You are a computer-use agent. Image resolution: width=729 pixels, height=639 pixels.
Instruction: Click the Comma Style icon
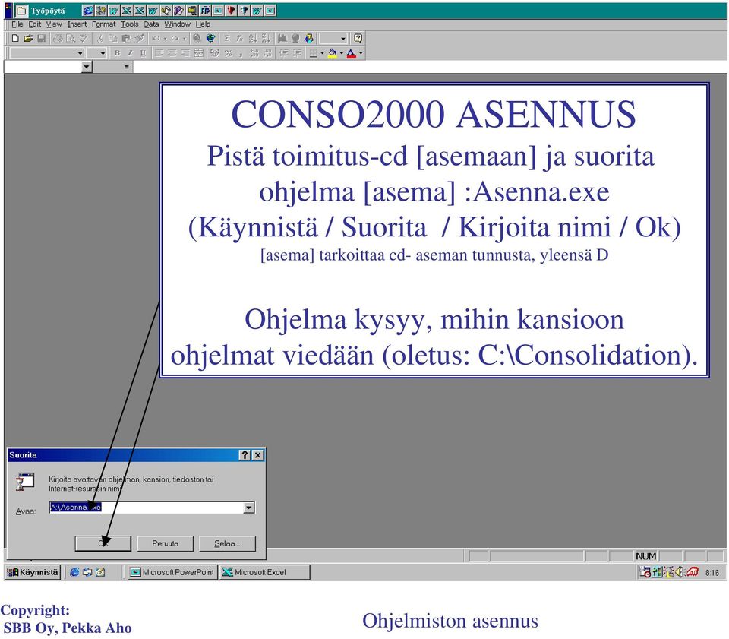click(x=241, y=53)
